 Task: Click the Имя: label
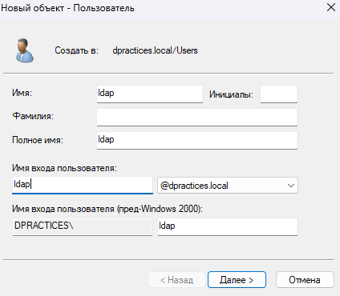22,93
